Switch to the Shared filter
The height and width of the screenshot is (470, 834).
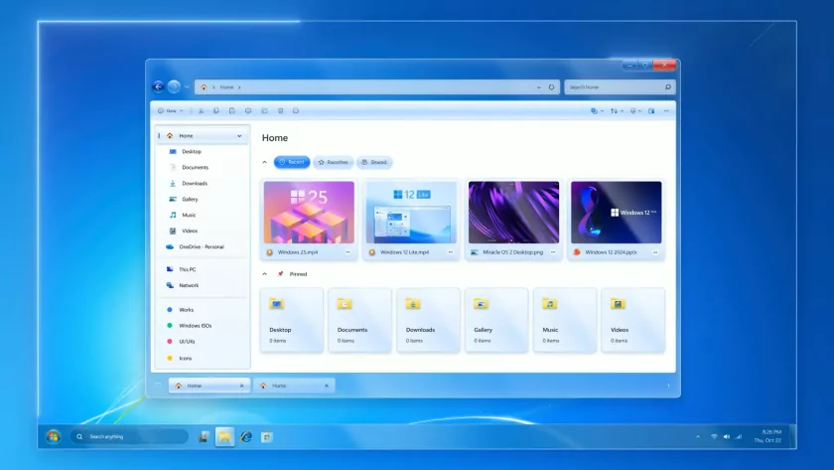pos(374,162)
